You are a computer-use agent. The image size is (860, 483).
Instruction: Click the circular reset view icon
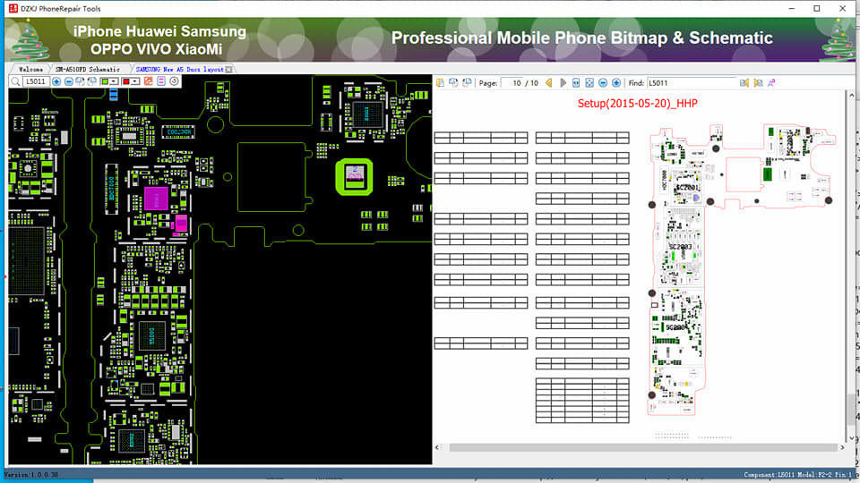pos(174,81)
